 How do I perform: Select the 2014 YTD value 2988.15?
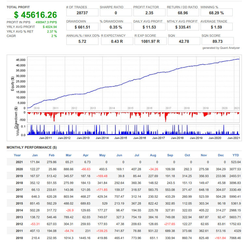[x=235, y=210]
